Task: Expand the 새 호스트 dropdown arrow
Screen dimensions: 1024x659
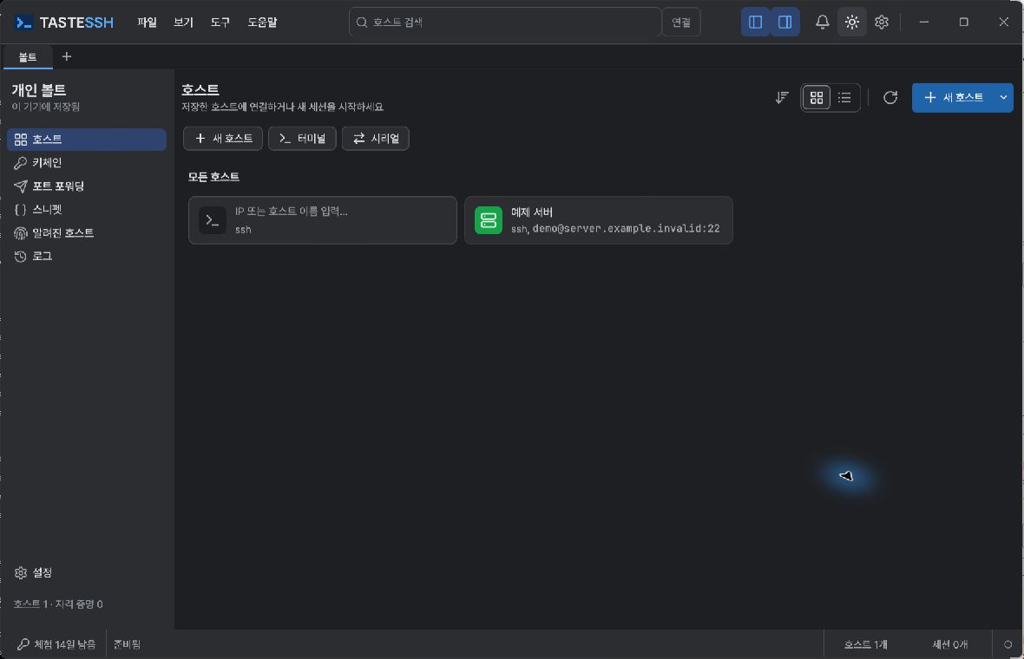Action: pos(1004,98)
